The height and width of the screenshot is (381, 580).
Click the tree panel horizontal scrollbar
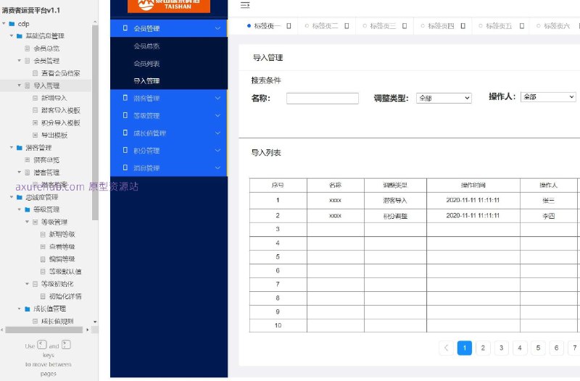point(44,330)
